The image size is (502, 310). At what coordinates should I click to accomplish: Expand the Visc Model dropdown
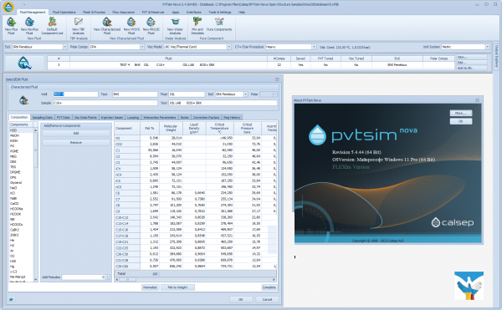(x=229, y=47)
